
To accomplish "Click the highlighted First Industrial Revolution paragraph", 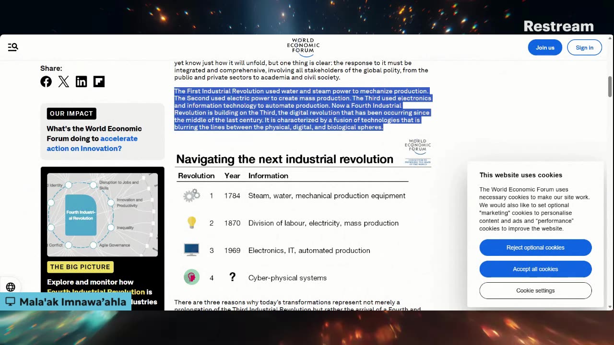I will tap(303, 109).
